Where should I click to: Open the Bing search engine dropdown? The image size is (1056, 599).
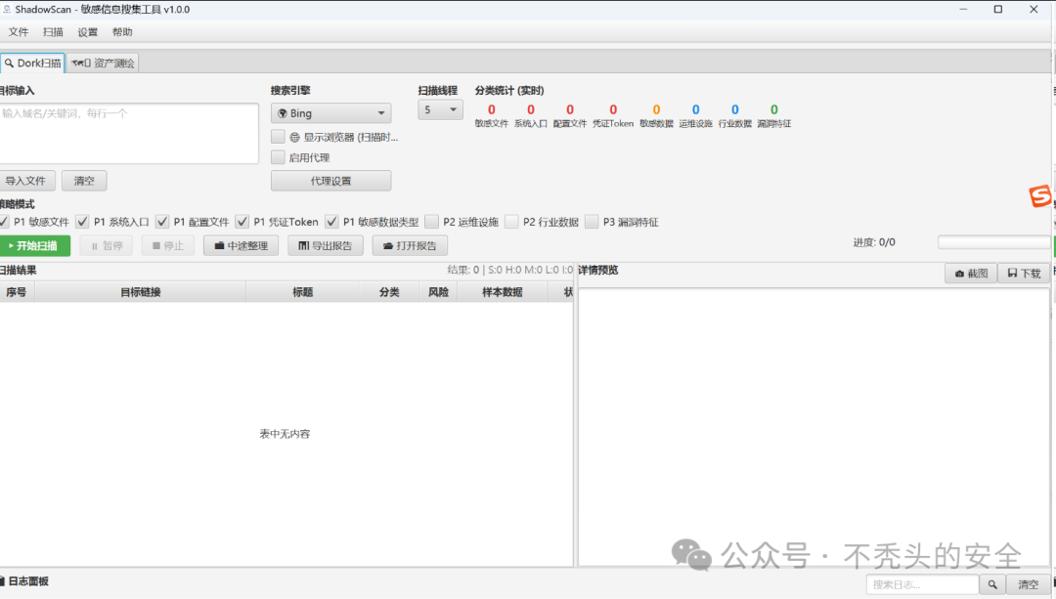point(331,113)
